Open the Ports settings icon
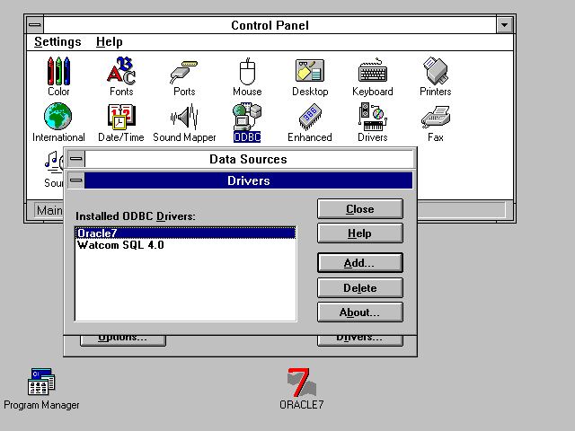The image size is (575, 431). [184, 71]
